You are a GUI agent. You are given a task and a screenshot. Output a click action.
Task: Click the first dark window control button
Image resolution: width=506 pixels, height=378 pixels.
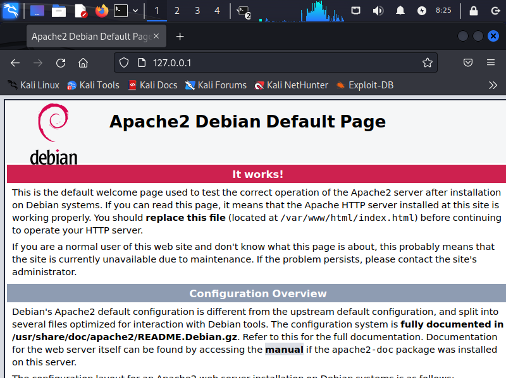[463, 36]
